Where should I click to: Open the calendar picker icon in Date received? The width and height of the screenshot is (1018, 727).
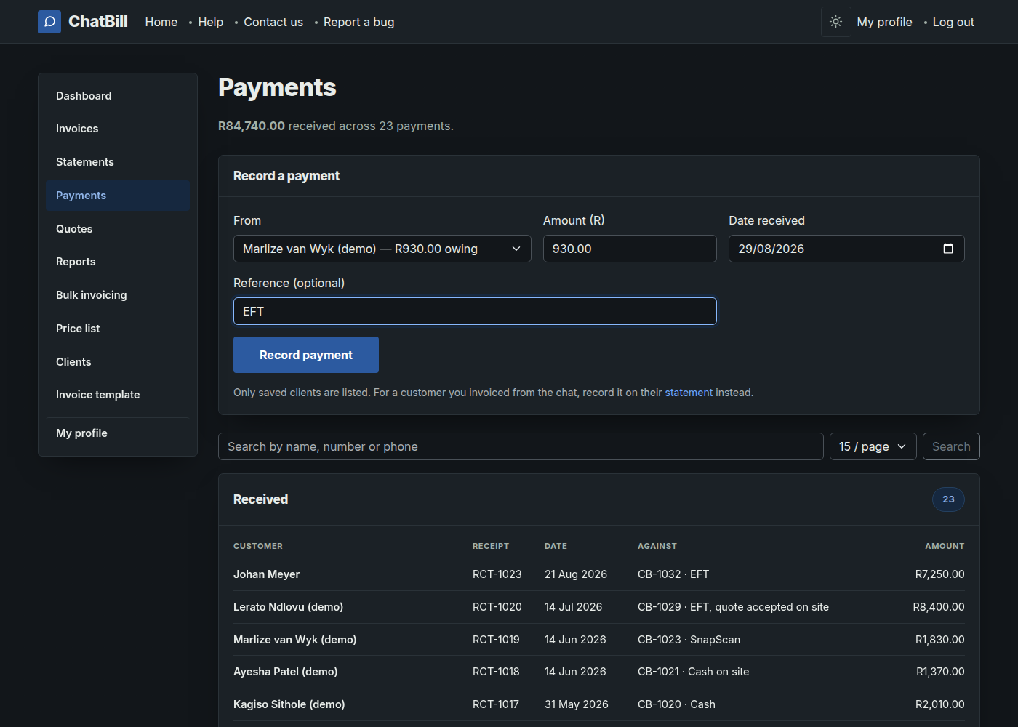948,249
